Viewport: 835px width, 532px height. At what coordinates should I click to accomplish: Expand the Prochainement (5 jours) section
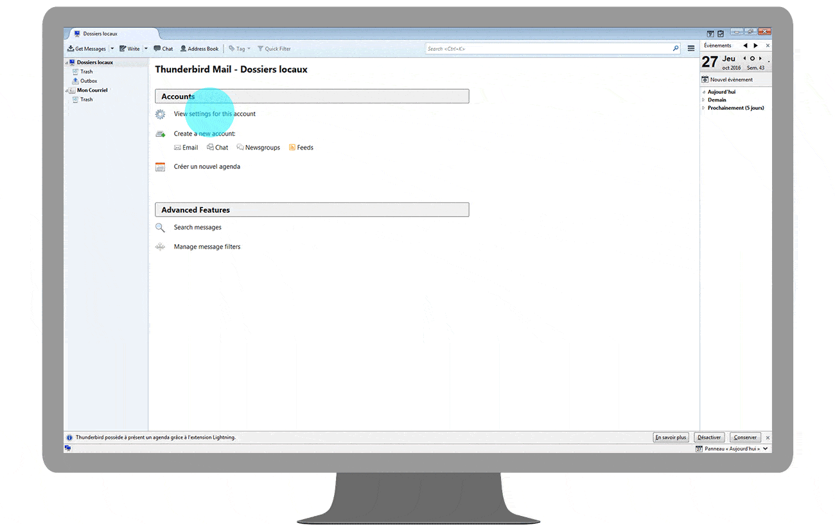(x=704, y=108)
